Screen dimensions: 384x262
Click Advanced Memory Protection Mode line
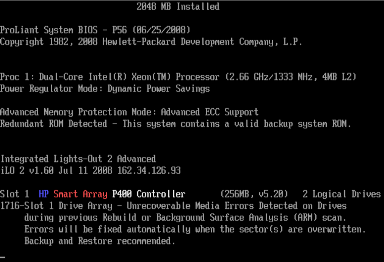(x=129, y=112)
